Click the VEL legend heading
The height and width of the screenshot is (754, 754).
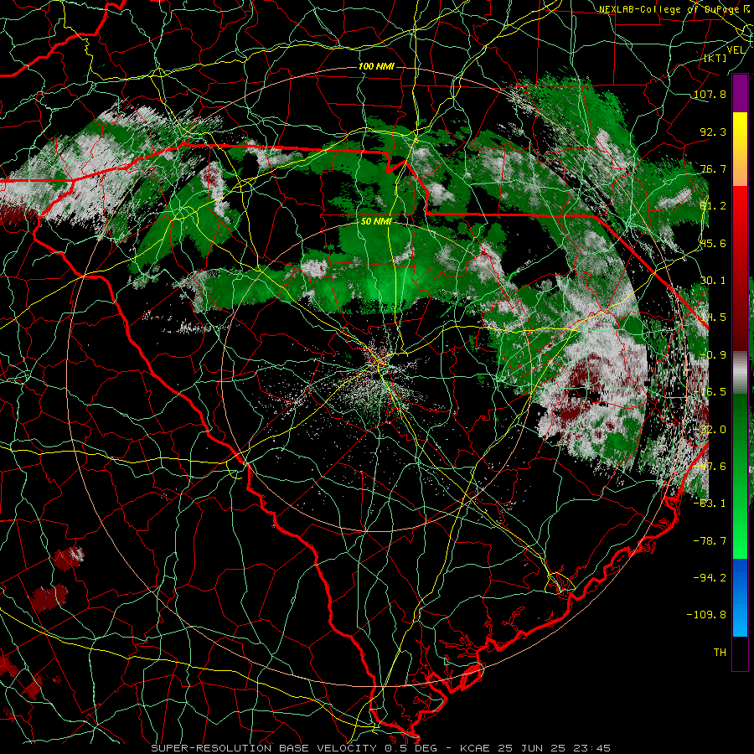tap(736, 50)
